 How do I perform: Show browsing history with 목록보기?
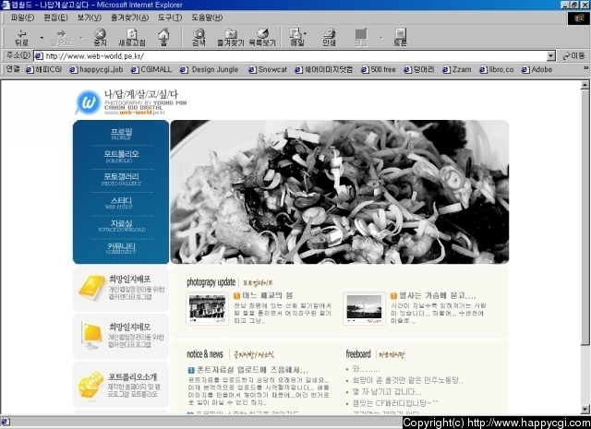tap(262, 37)
